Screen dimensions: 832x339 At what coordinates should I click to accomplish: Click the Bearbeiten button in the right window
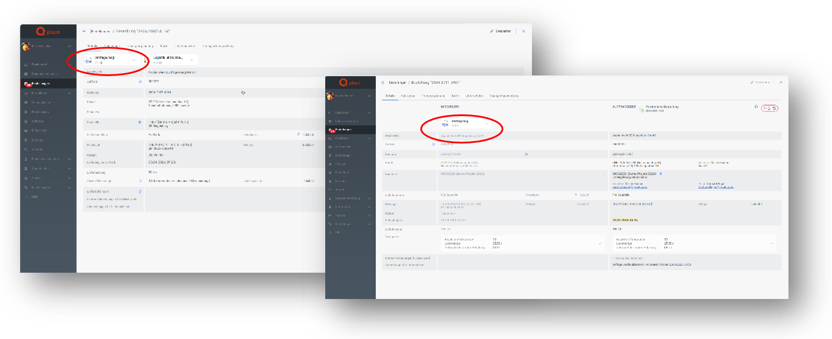click(760, 83)
